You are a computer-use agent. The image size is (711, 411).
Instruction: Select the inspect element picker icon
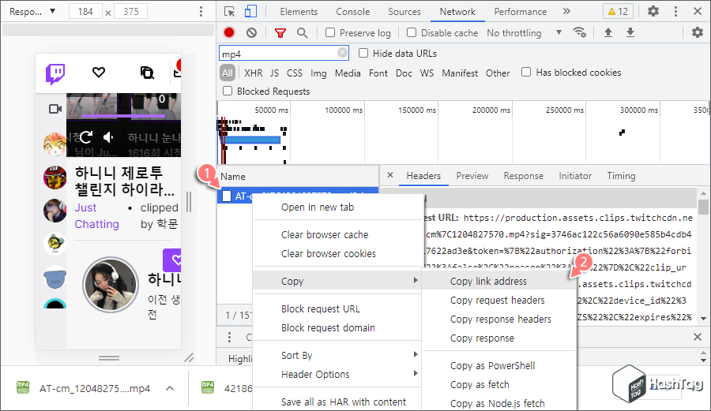pos(229,11)
